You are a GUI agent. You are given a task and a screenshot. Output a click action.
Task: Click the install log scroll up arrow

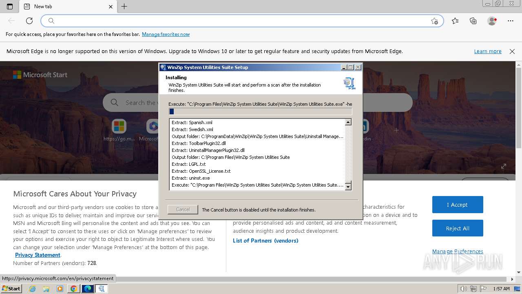(348, 122)
